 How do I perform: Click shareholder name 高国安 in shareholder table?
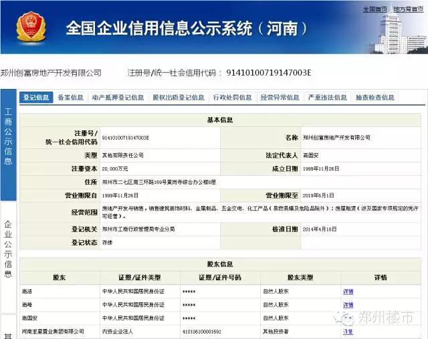click(29, 318)
